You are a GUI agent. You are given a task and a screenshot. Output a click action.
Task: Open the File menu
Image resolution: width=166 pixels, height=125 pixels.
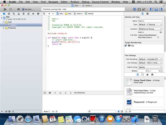(21, 2)
